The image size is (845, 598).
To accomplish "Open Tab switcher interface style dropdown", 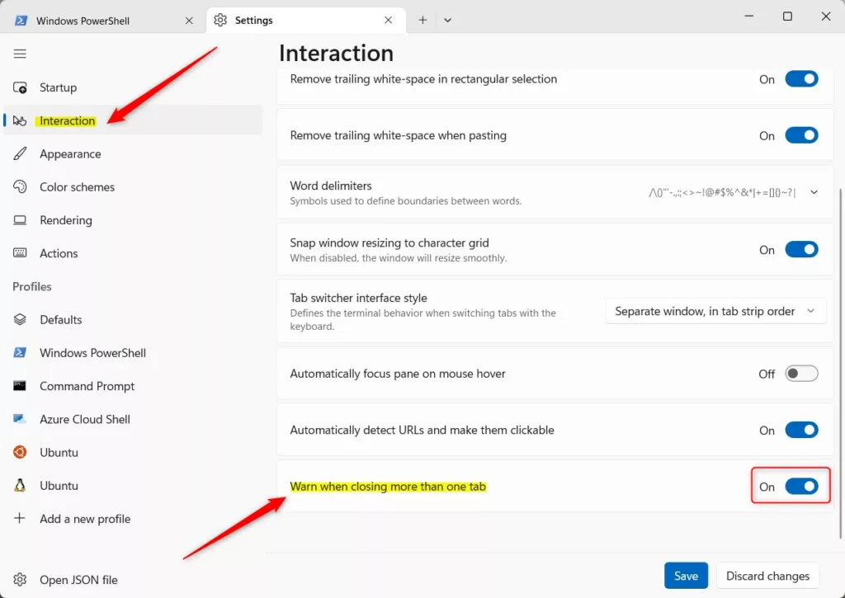I will point(715,311).
